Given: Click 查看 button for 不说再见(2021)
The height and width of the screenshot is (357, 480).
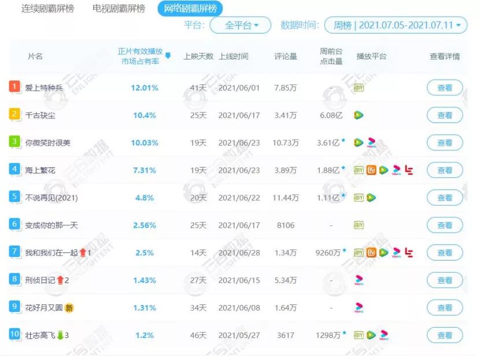Looking at the screenshot, I should click(x=445, y=198).
